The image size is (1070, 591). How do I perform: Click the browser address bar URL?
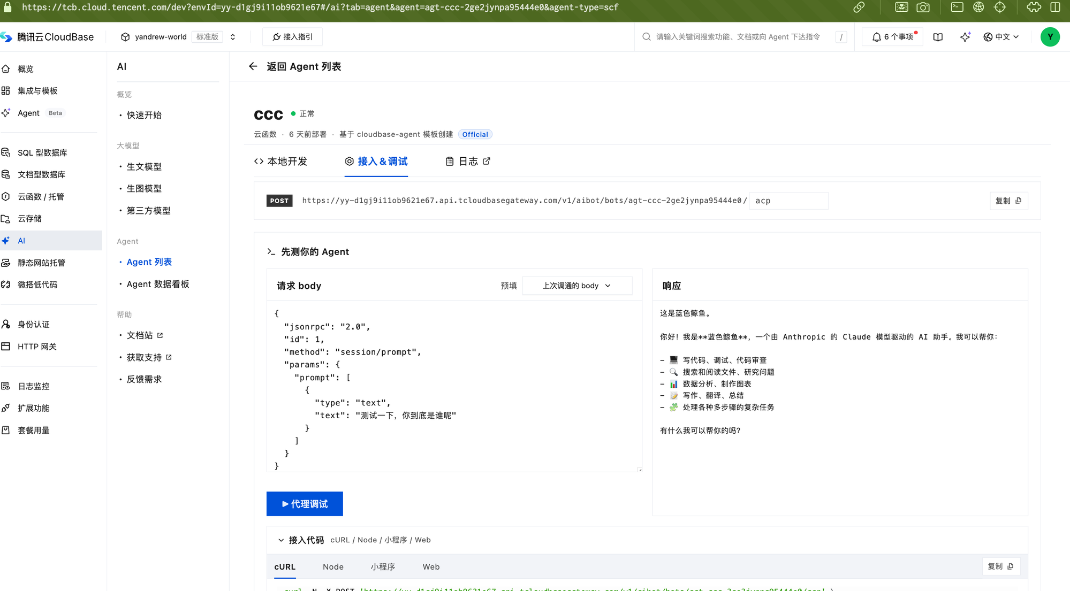pyautogui.click(x=320, y=7)
